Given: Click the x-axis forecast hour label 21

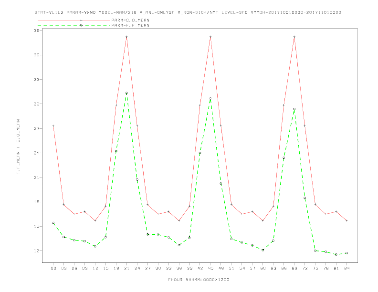Looking at the screenshot, I should click(x=126, y=268).
